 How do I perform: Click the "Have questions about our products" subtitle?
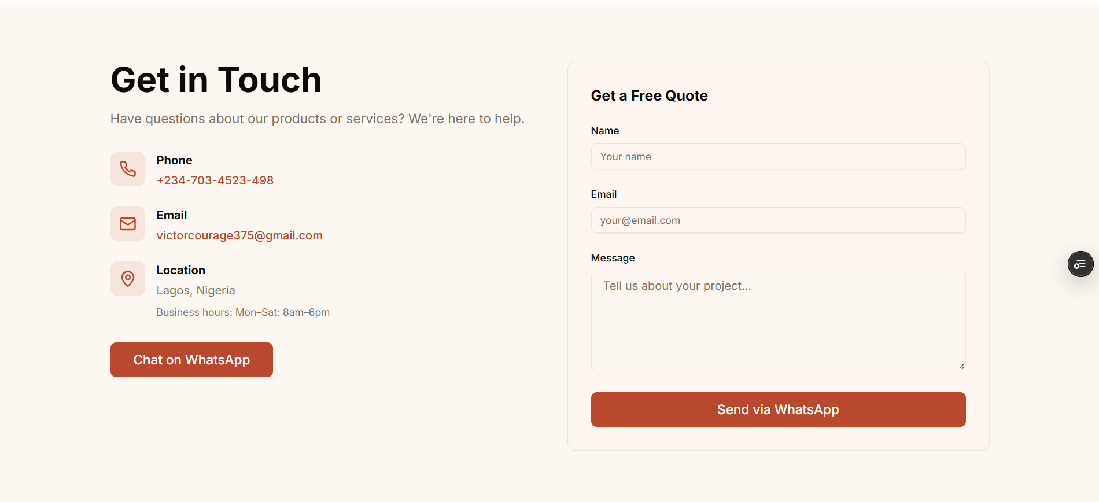(x=317, y=119)
